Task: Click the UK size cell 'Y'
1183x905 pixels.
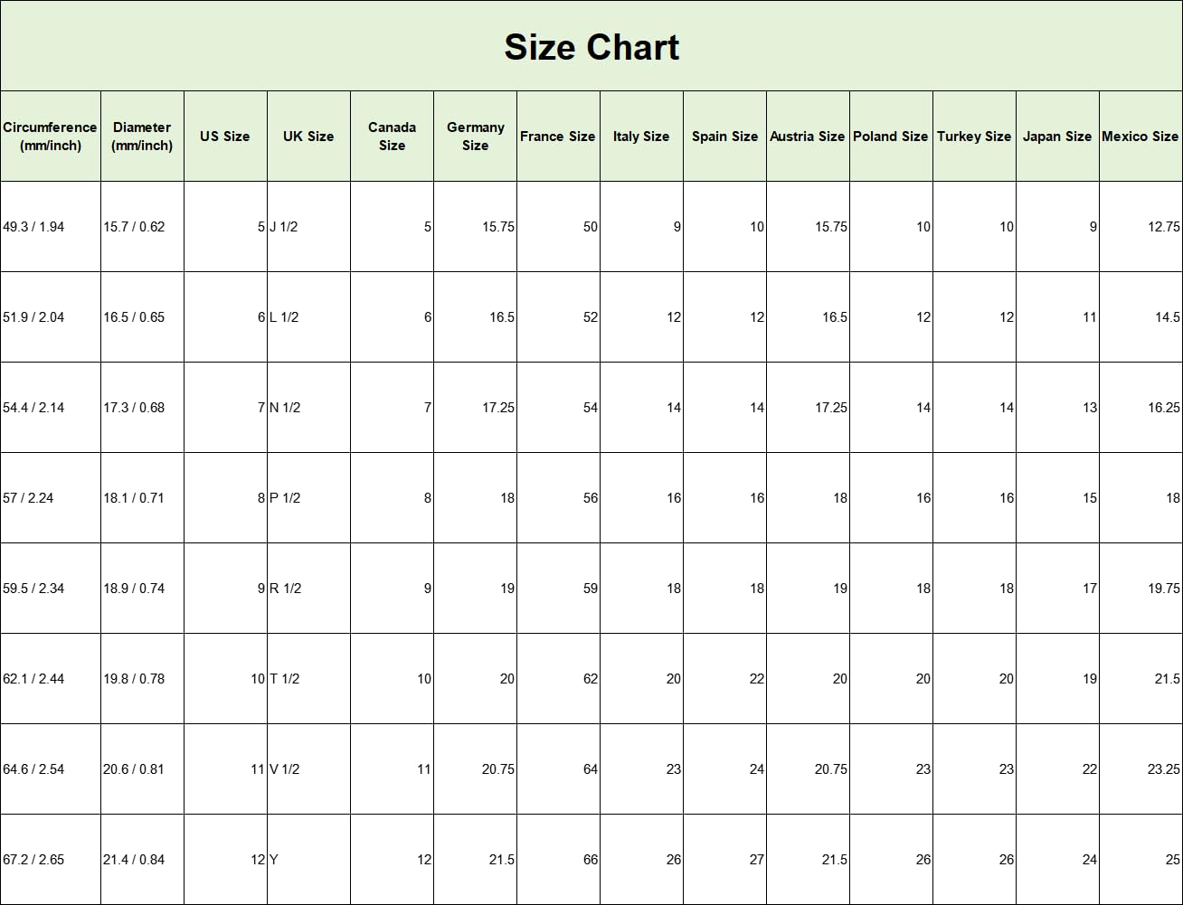Action: click(x=308, y=860)
